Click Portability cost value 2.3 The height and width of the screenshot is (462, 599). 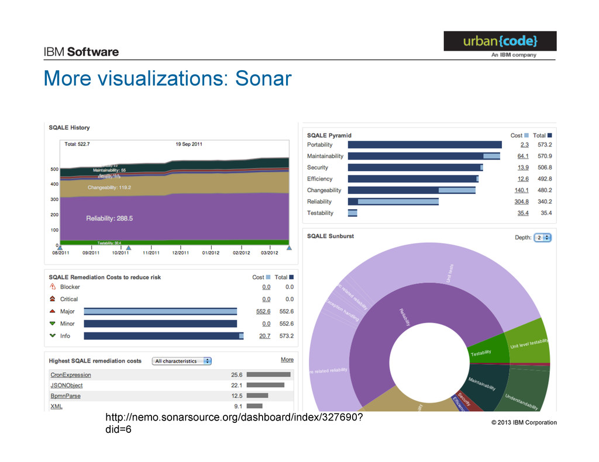pyautogui.click(x=525, y=145)
